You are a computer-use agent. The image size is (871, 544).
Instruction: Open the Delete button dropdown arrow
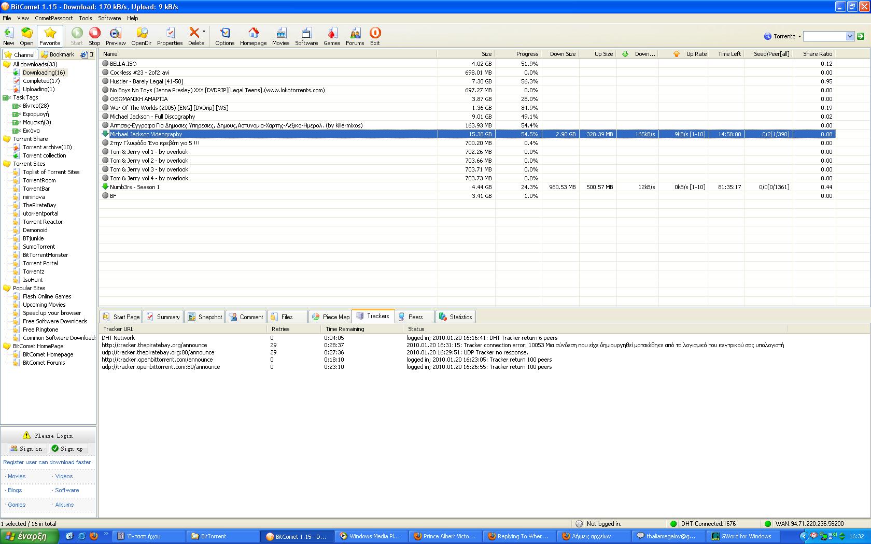point(204,32)
